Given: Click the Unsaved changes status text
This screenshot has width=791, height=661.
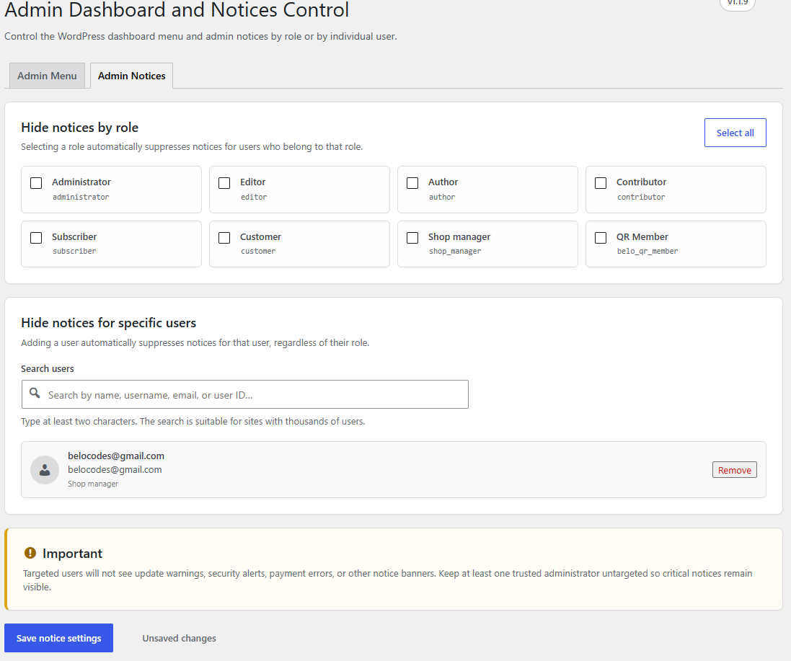Looking at the screenshot, I should point(179,639).
